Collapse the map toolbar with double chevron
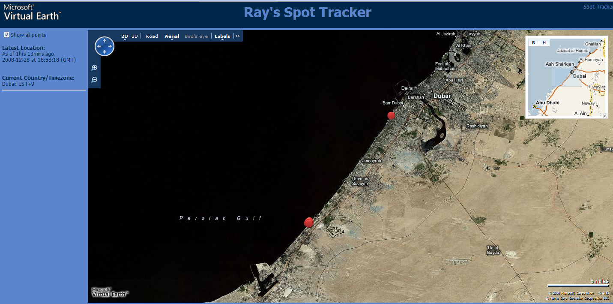The width and height of the screenshot is (613, 304). (238, 36)
